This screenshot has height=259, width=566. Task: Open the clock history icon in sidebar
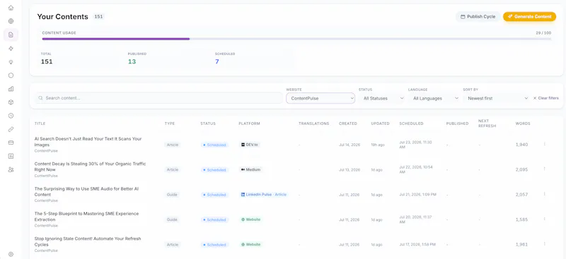point(11,116)
